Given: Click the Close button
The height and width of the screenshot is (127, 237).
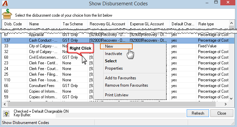Looking at the screenshot, I should [222, 113].
